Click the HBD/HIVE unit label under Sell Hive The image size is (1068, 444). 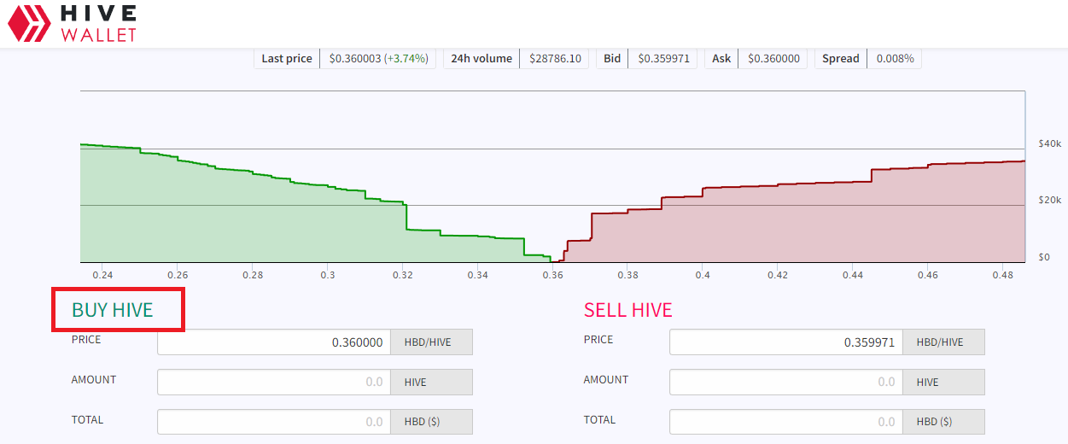tap(943, 342)
